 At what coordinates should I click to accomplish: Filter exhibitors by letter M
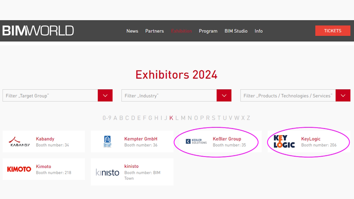point(183,118)
